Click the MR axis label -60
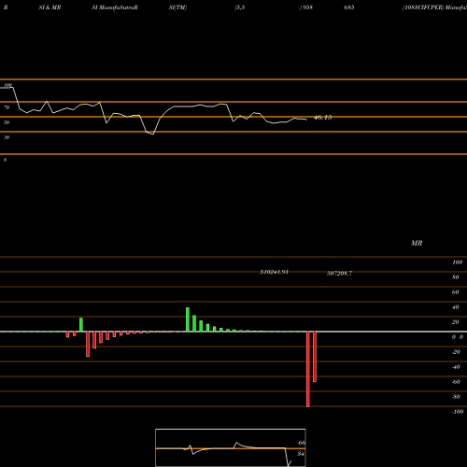Screen dimensions: 467x467 [456, 382]
